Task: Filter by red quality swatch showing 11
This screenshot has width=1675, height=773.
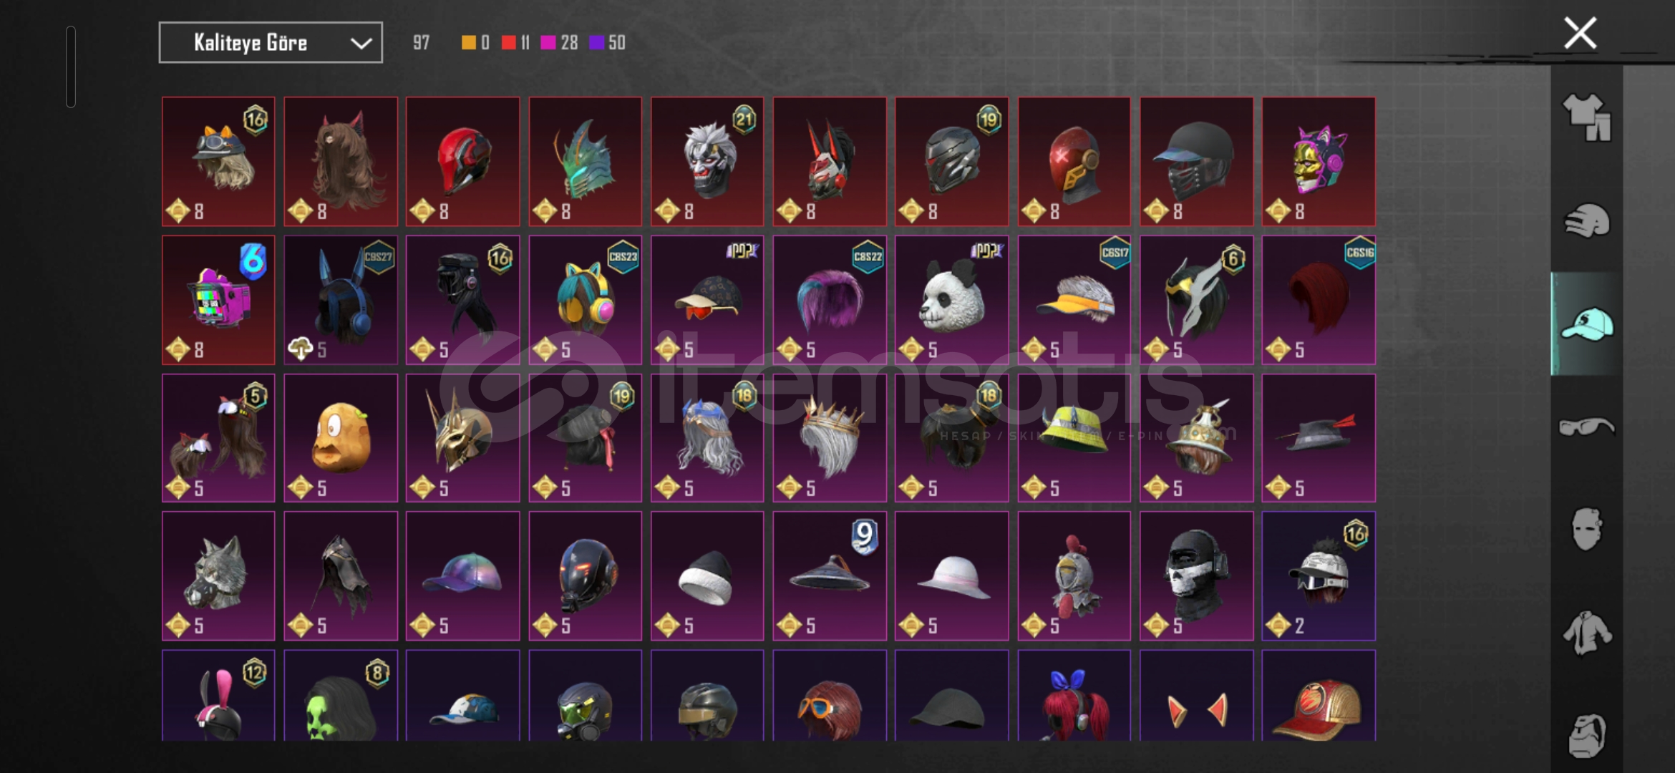Action: click(x=515, y=43)
